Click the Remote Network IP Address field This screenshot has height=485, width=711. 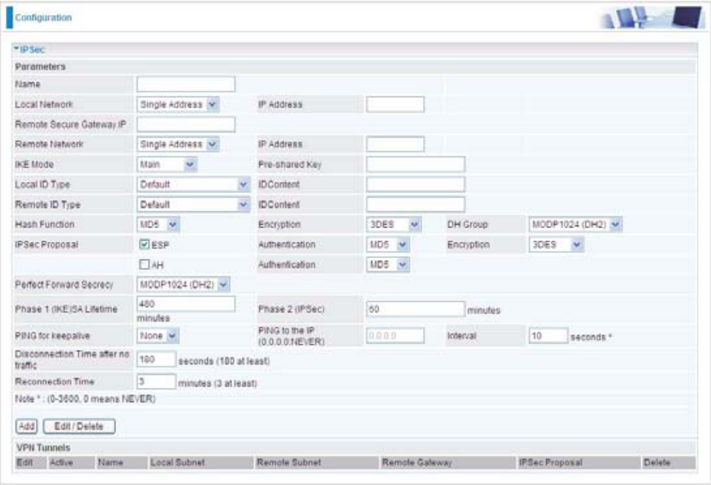click(x=395, y=144)
